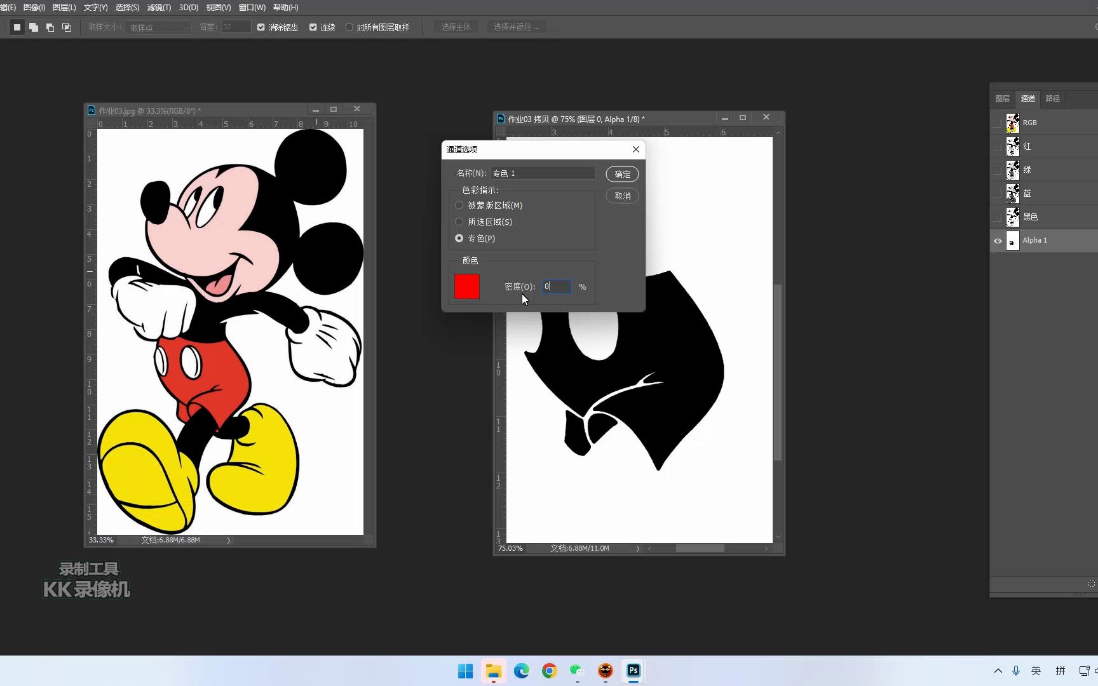Cancel dialog with 取消 button
The width and height of the screenshot is (1098, 686).
(x=622, y=196)
